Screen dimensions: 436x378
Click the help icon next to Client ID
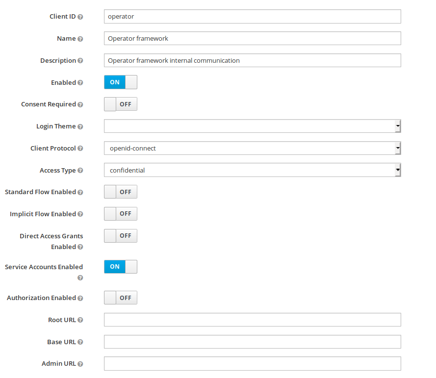pos(80,17)
